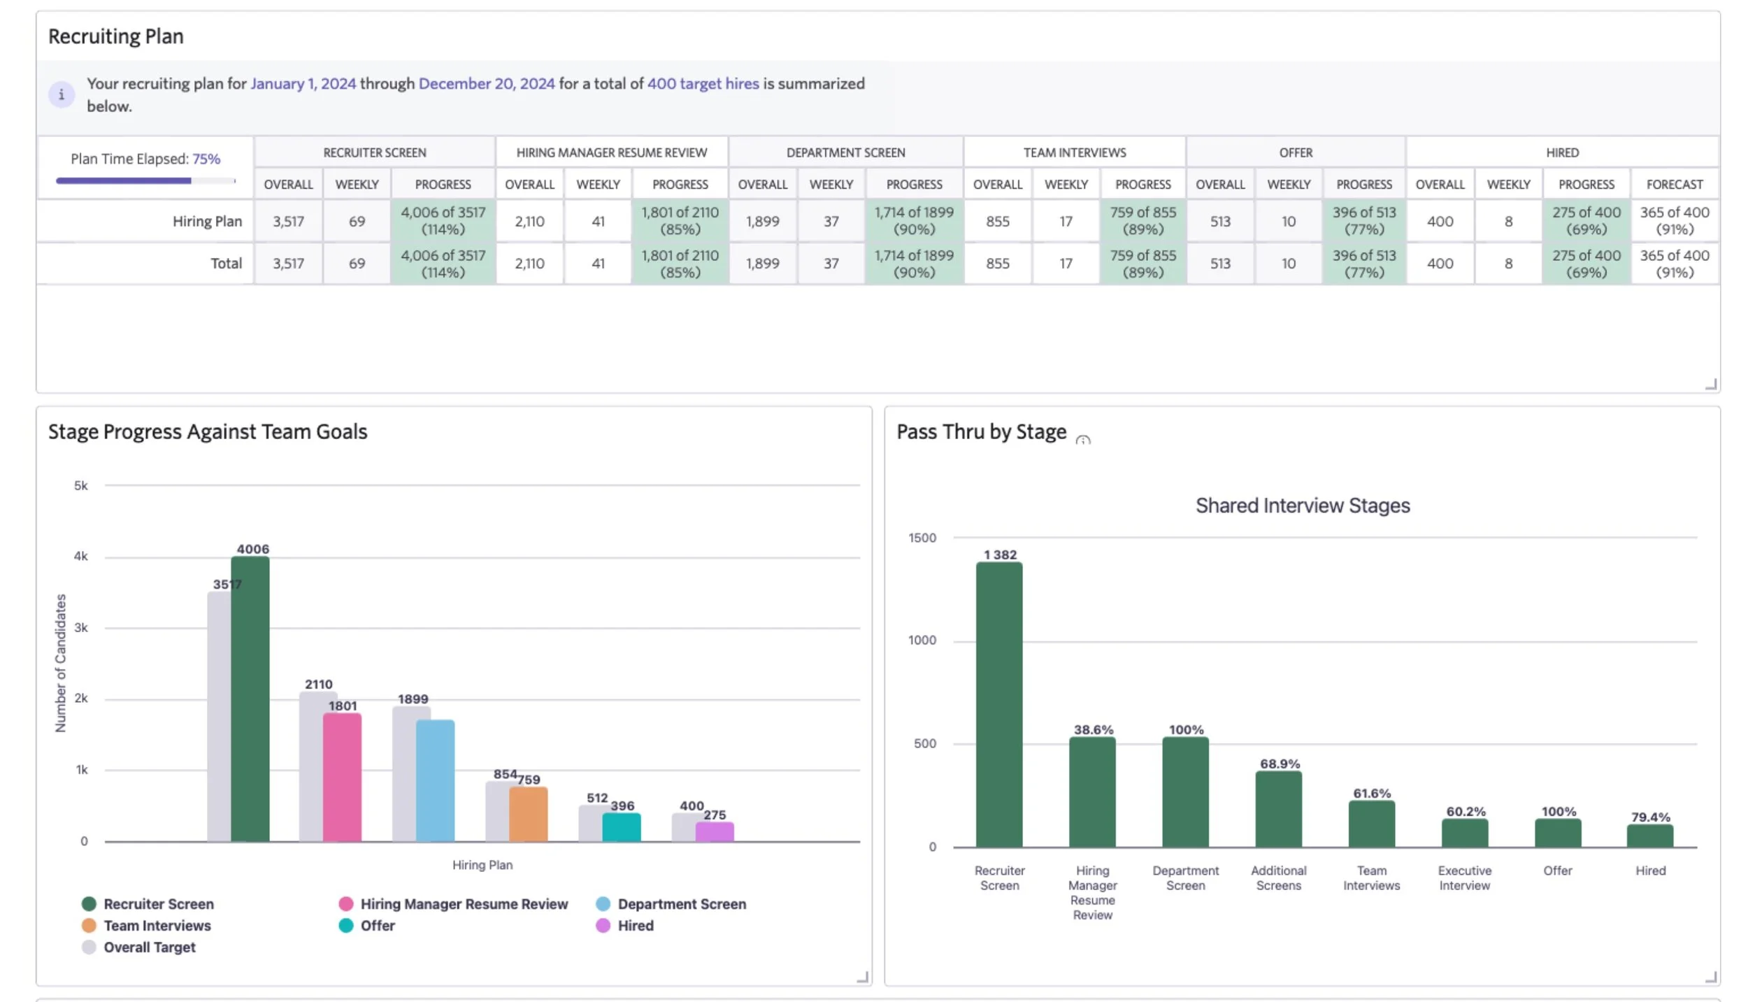Click the Recruiting Plan panel resize handle

1711,384
